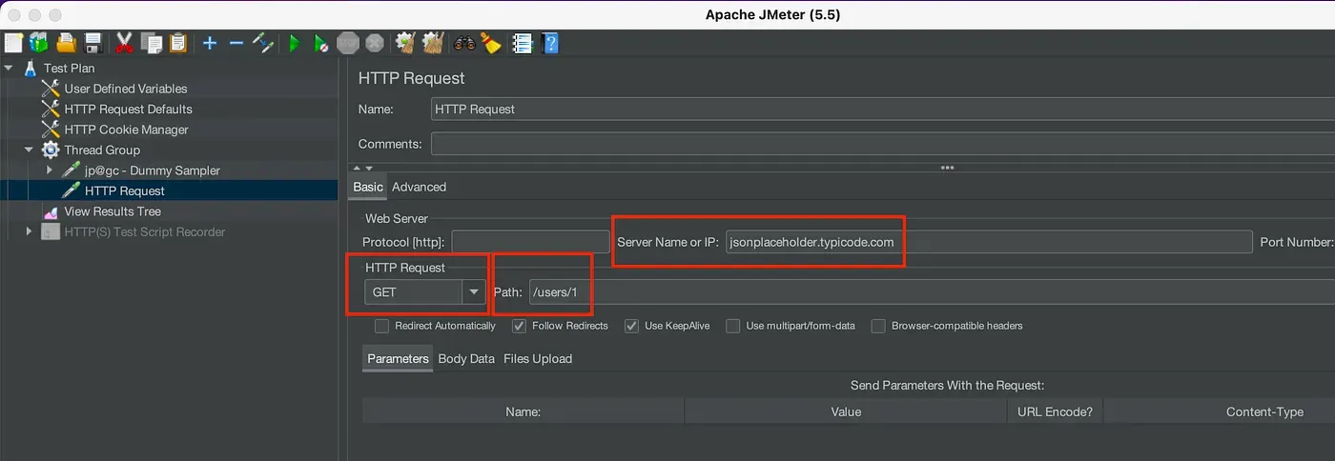Select HTTP Cookie Manager in test plan
This screenshot has width=1335, height=461.
tap(126, 130)
